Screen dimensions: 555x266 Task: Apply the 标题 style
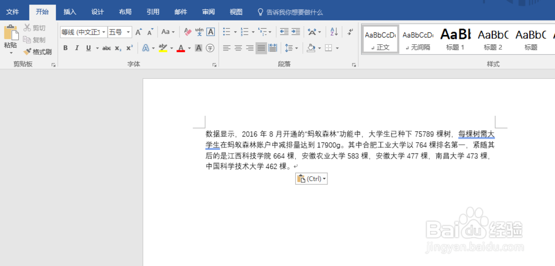pyautogui.click(x=531, y=39)
